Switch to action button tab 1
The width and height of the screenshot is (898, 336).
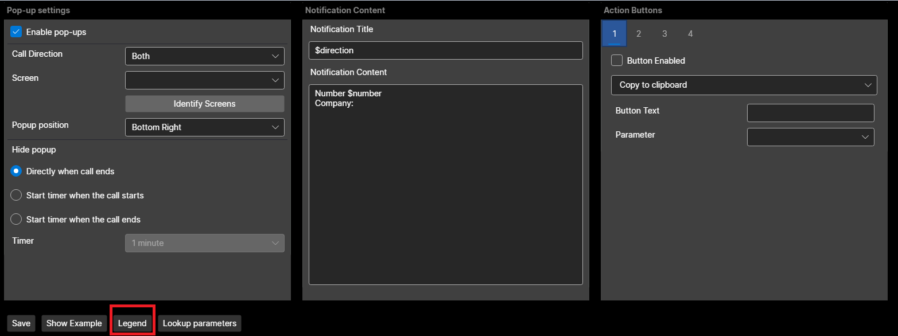(x=614, y=34)
